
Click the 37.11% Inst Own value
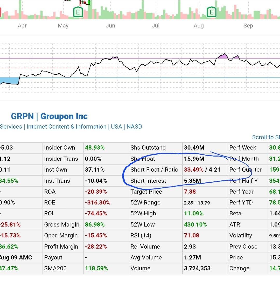(x=95, y=170)
